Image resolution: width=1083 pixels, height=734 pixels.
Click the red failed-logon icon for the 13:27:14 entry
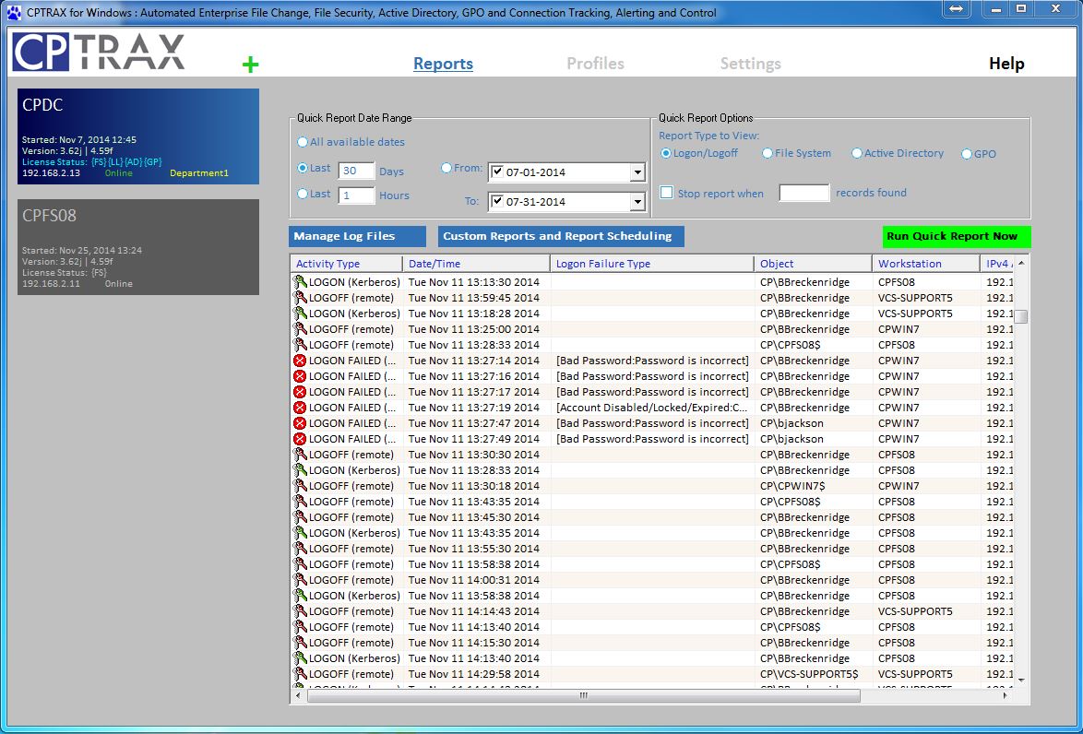click(x=300, y=361)
